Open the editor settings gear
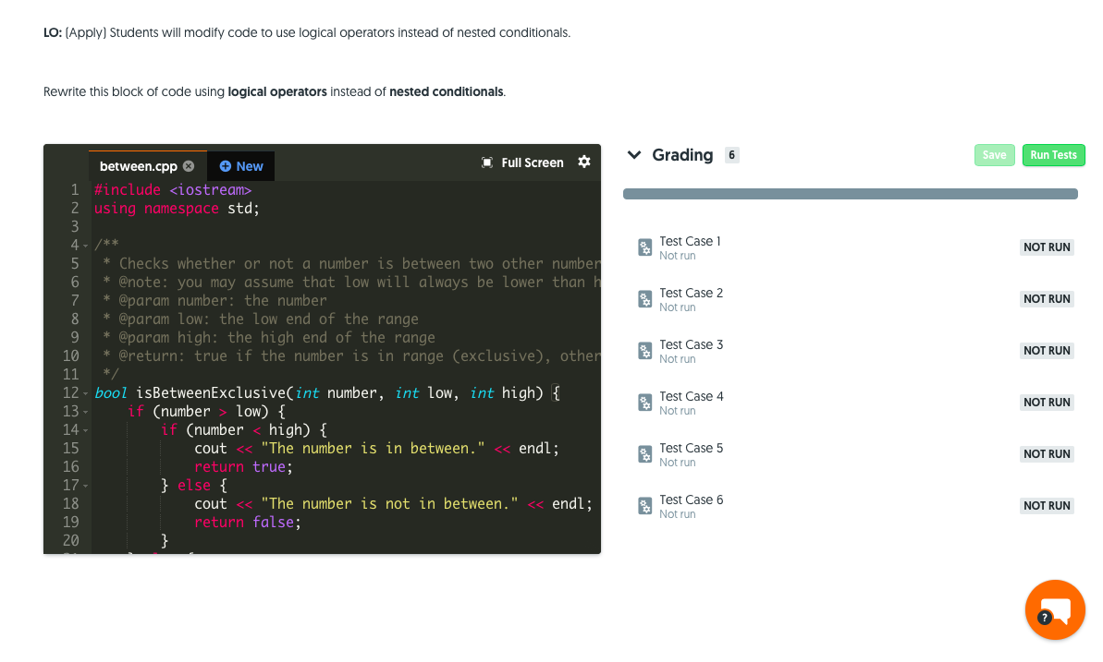The width and height of the screenshot is (1103, 662). click(x=584, y=162)
